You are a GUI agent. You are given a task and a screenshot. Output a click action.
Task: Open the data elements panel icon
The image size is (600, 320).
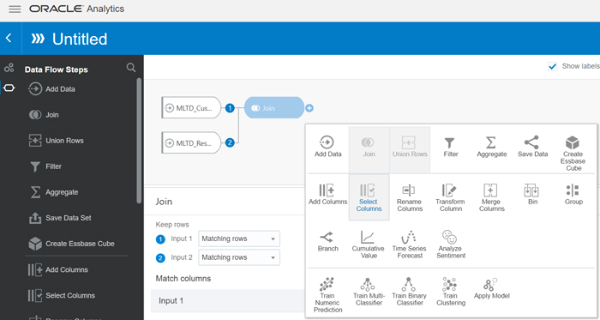[x=9, y=68]
